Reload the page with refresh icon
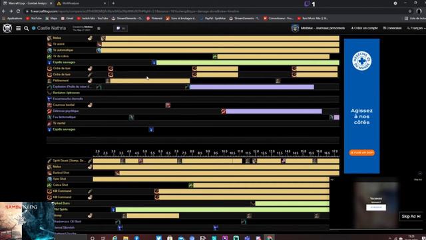The height and width of the screenshot is (240, 426). pyautogui.click(x=18, y=11)
